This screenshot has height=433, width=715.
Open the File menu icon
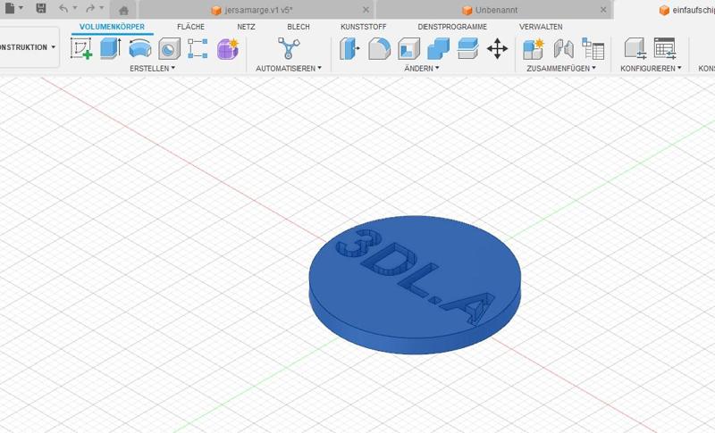pyautogui.click(x=10, y=8)
